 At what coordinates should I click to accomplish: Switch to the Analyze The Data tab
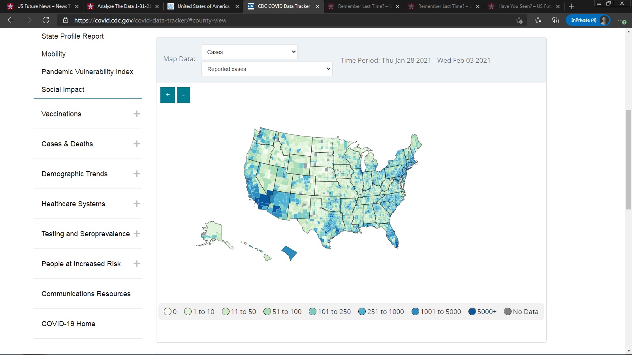click(x=124, y=6)
